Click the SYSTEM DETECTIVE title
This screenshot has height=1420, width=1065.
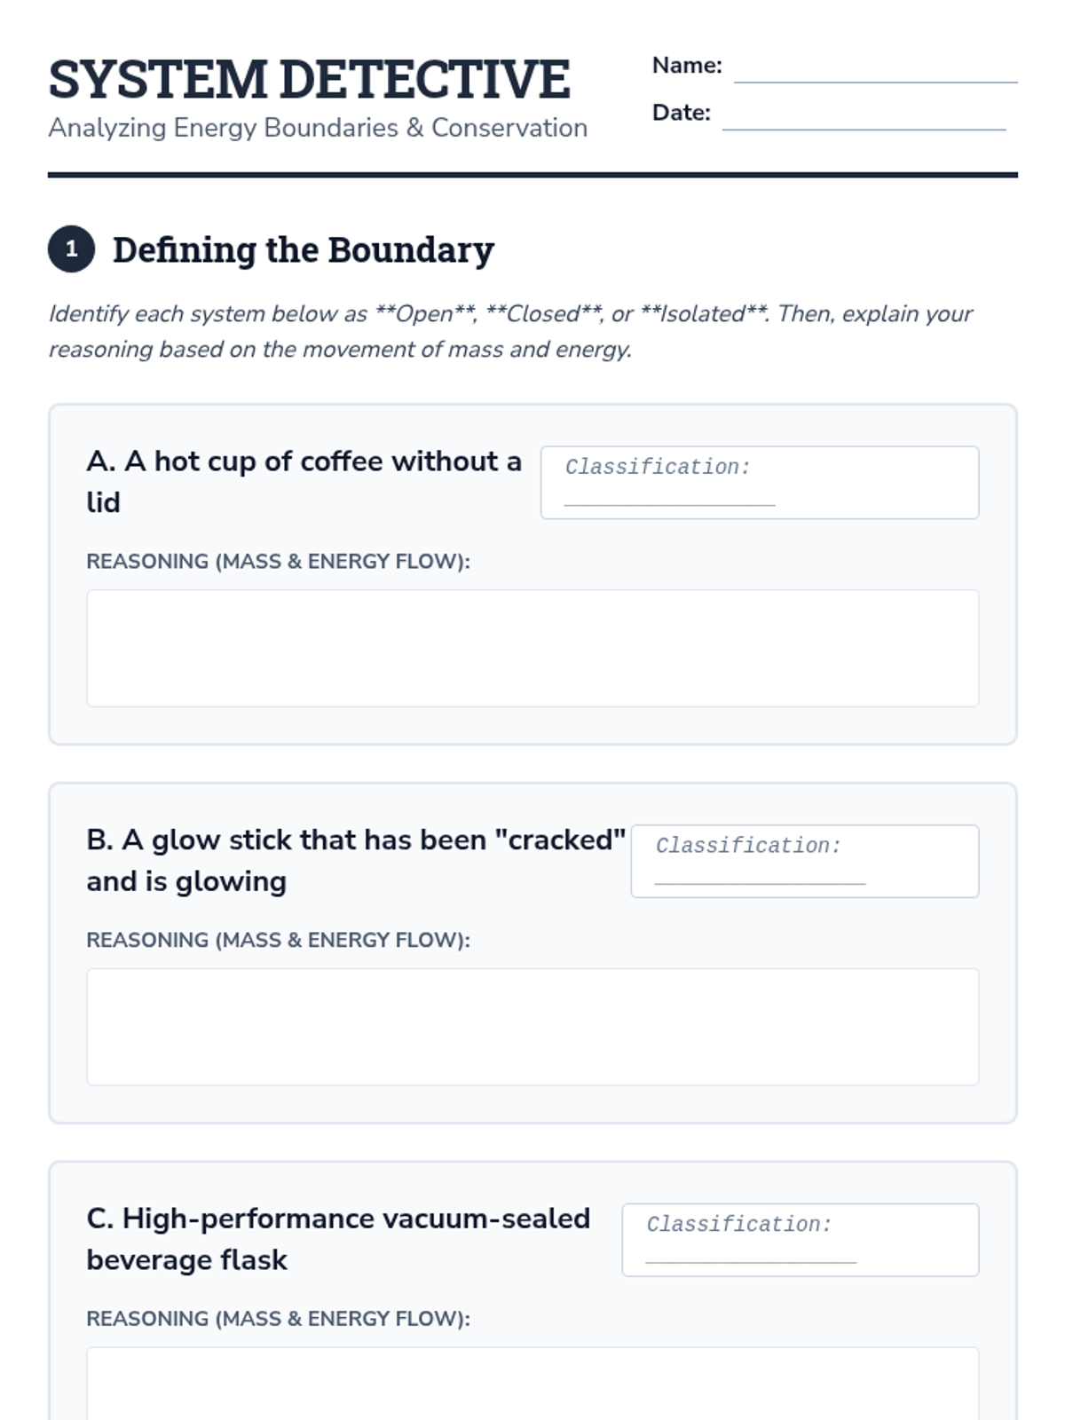tap(309, 79)
